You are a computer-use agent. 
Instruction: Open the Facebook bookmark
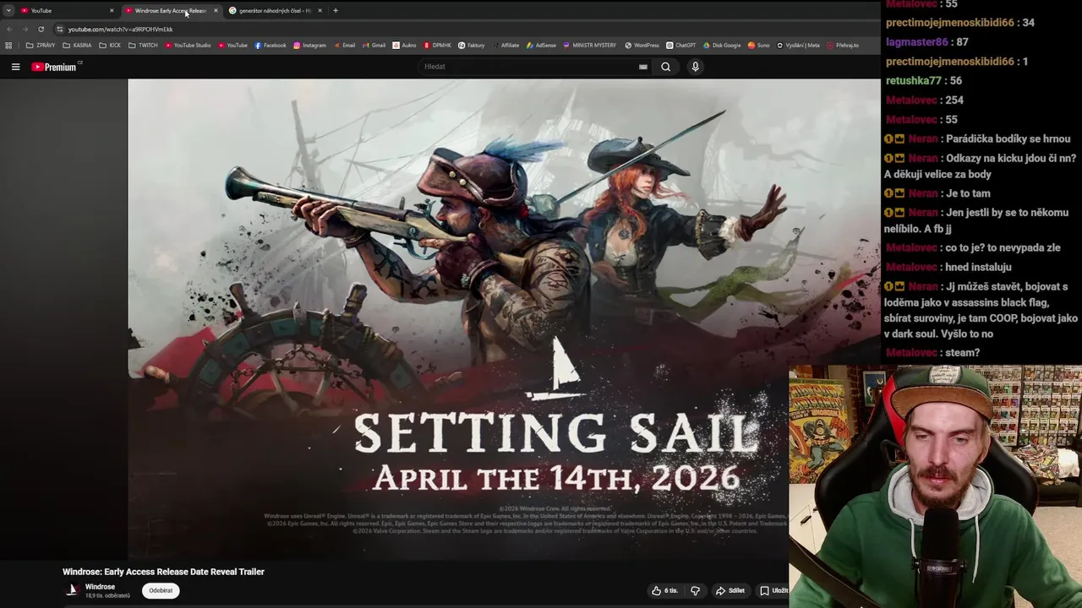(x=270, y=46)
